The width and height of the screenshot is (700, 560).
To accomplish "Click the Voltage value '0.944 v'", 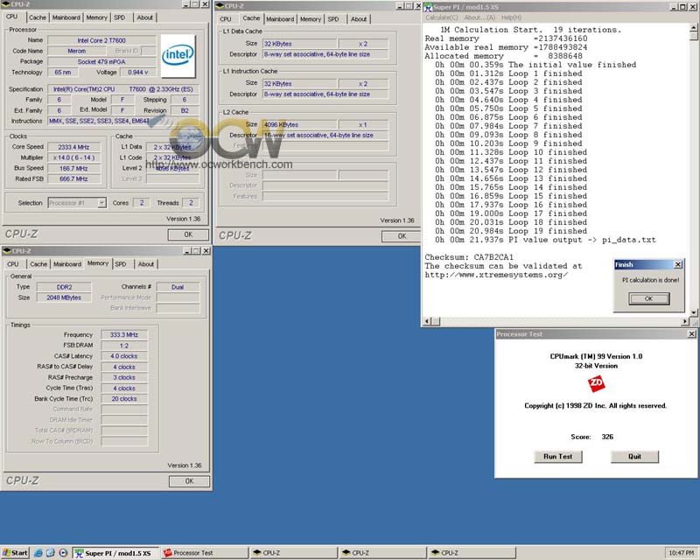I will pyautogui.click(x=137, y=73).
